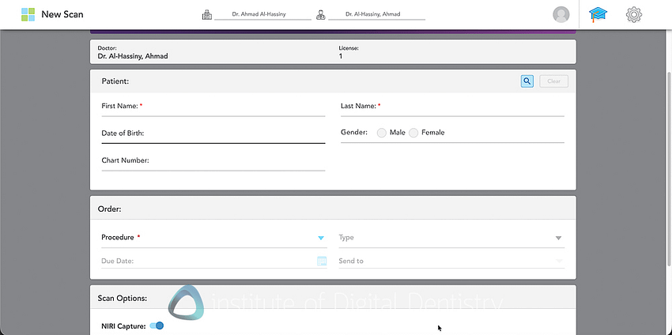
Task: Click the Doctor value in info bar
Action: 133,56
